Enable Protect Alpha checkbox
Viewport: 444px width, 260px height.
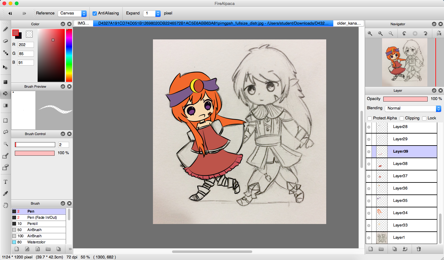(x=370, y=118)
